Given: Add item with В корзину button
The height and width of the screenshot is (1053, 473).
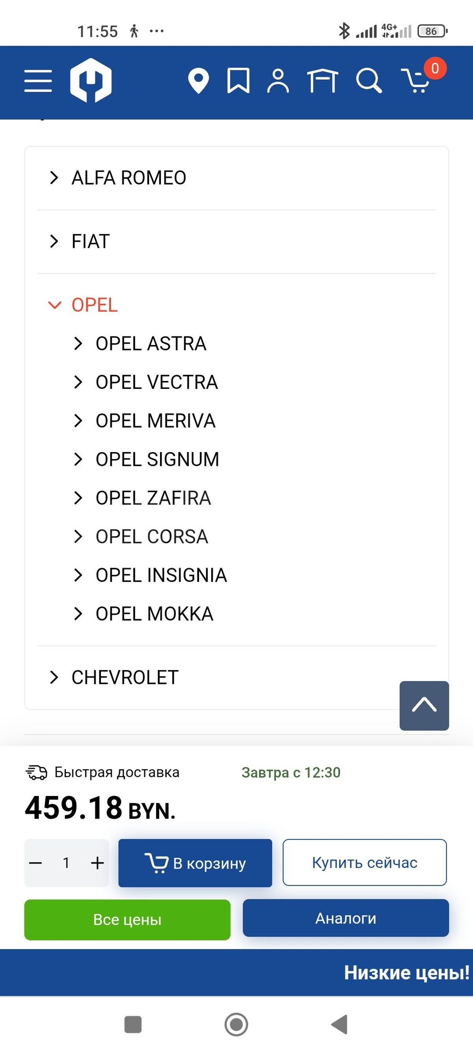Looking at the screenshot, I should click(x=195, y=863).
